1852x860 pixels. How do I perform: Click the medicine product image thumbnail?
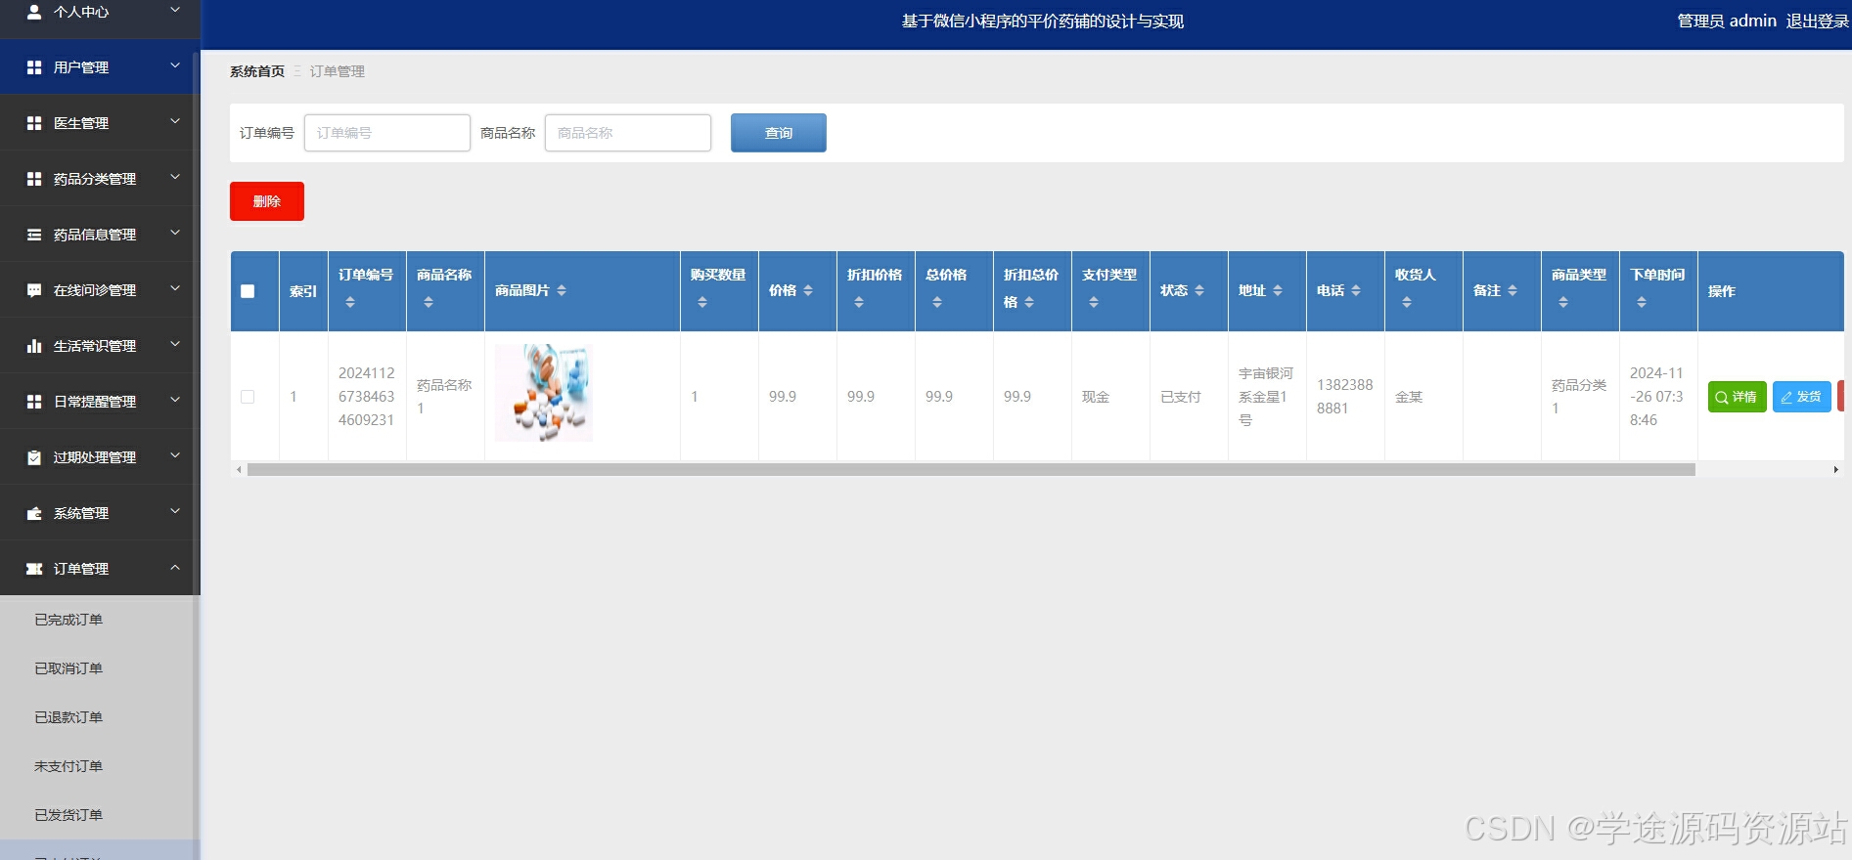tap(544, 393)
